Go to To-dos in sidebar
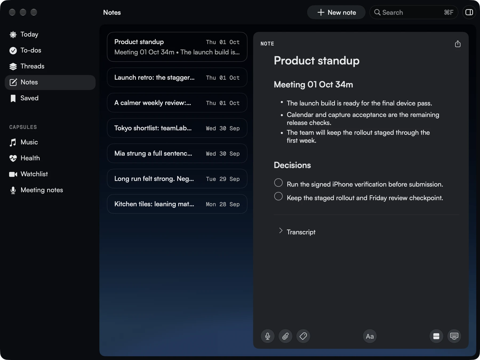The image size is (480, 360). (50, 50)
